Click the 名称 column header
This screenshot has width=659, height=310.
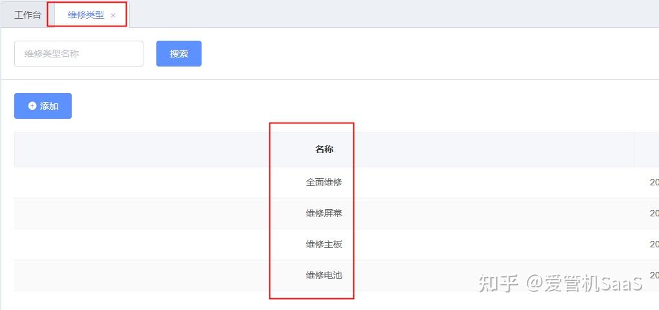(x=324, y=149)
